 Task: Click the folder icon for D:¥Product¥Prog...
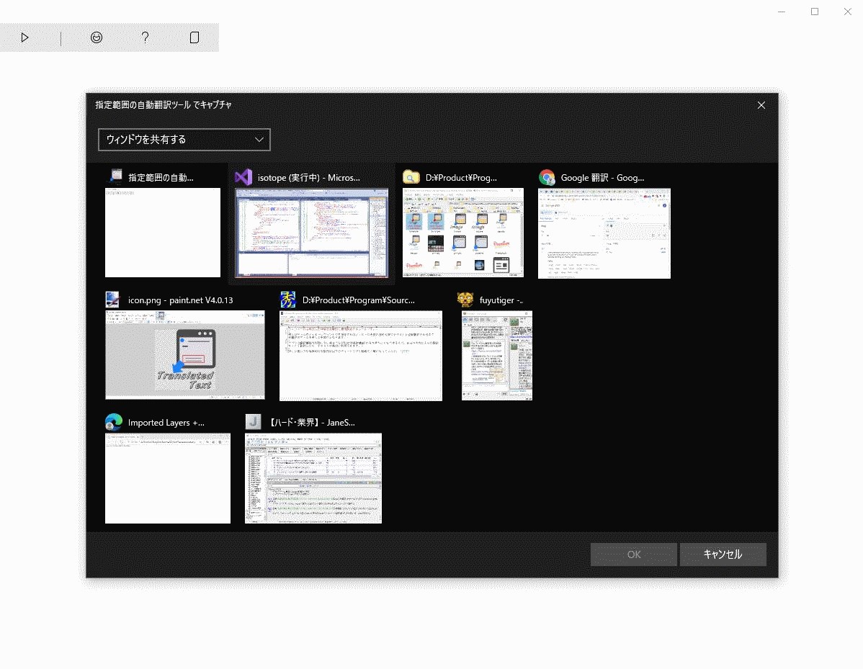411,177
